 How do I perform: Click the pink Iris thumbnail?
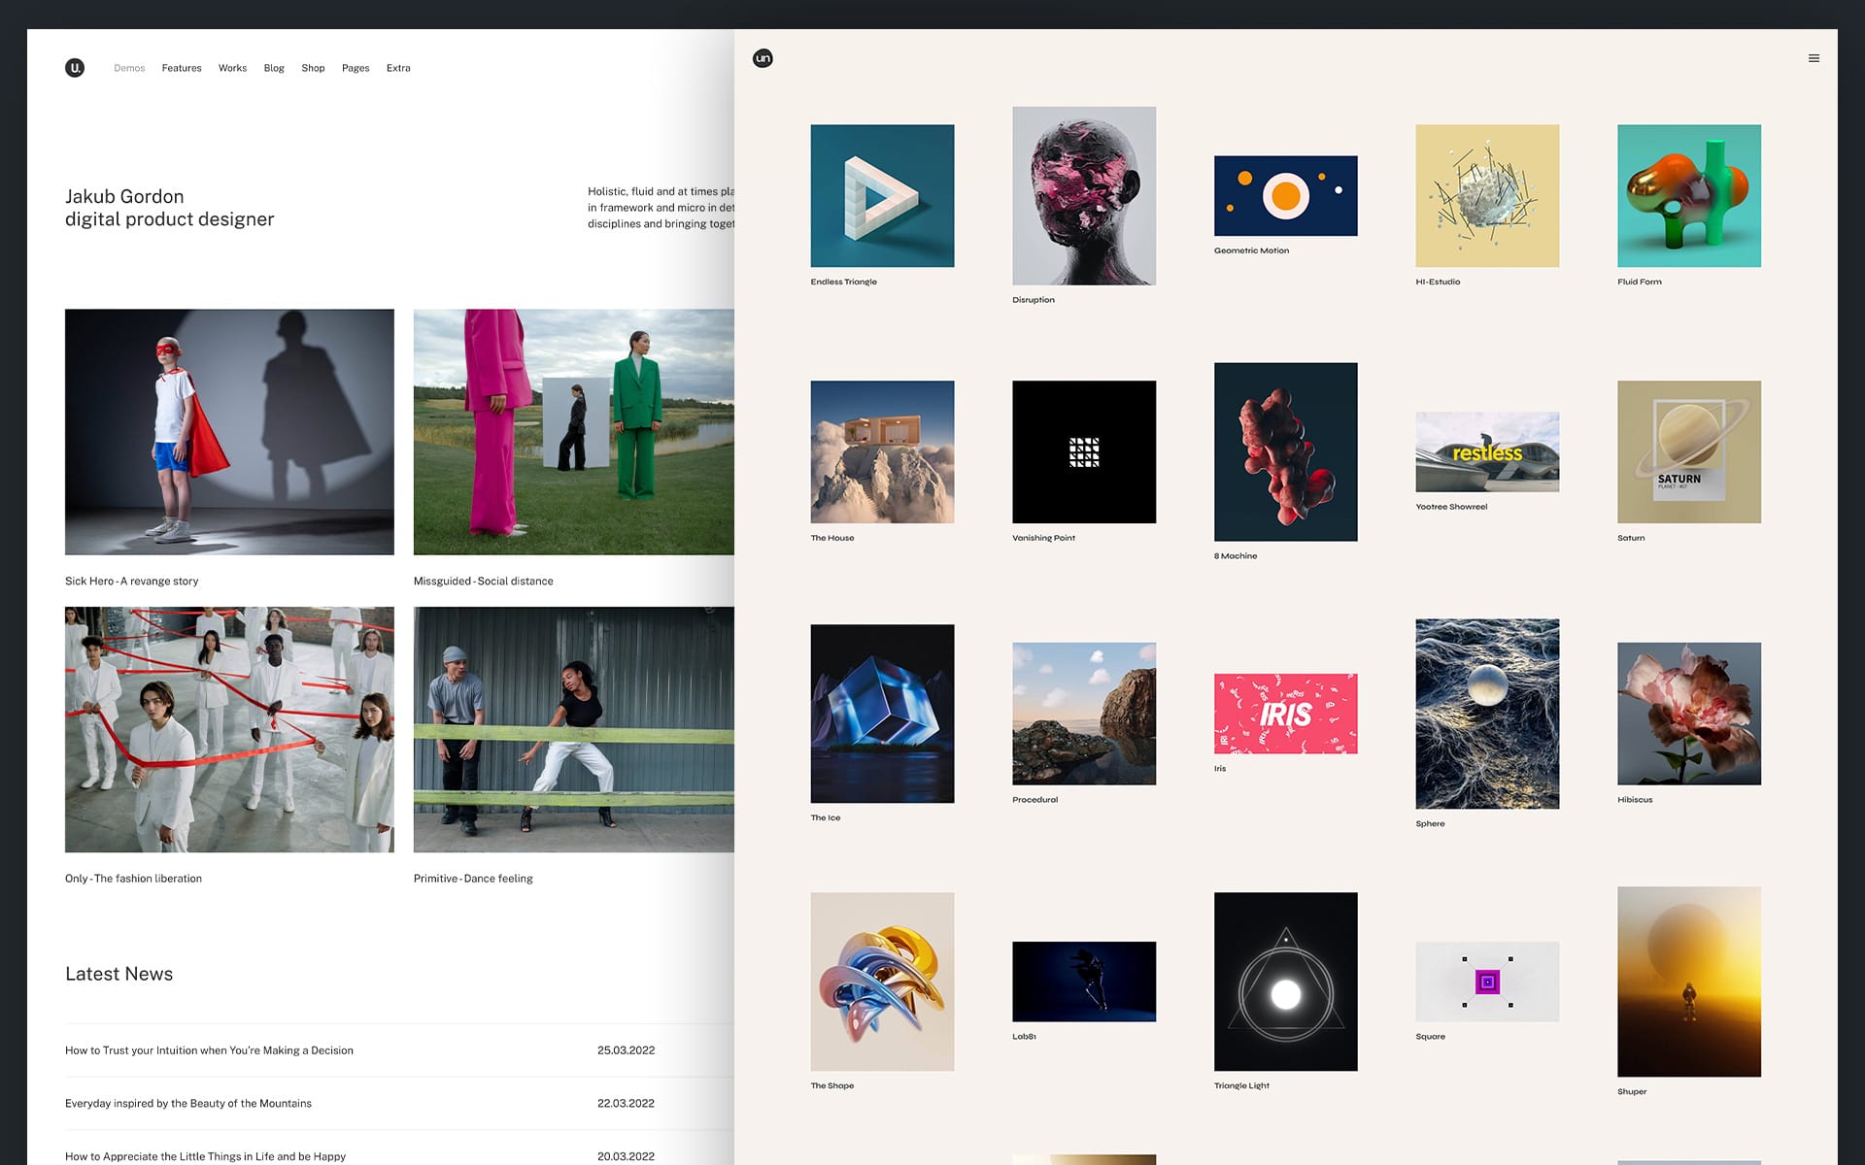point(1285,714)
